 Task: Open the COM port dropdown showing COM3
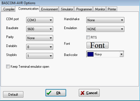click(40, 20)
